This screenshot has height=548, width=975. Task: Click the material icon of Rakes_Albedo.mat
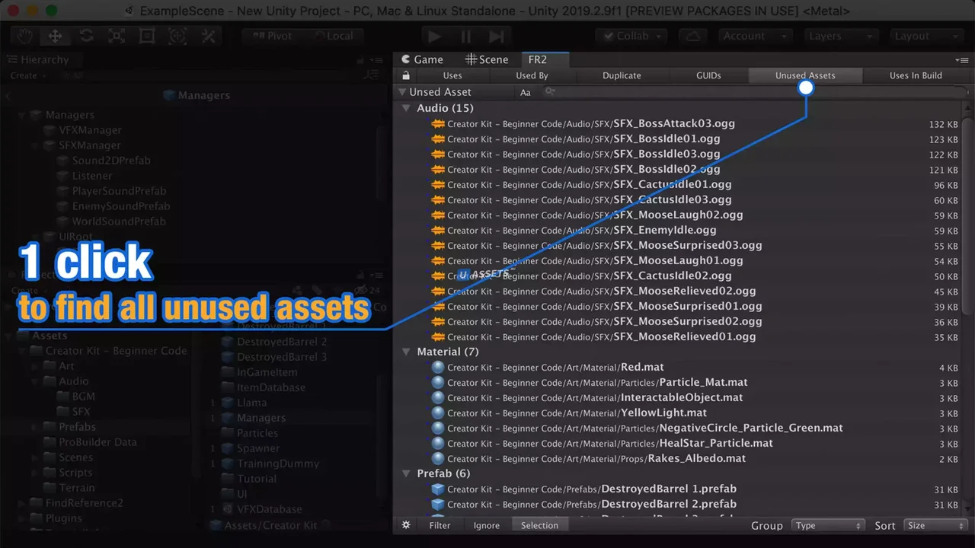438,458
